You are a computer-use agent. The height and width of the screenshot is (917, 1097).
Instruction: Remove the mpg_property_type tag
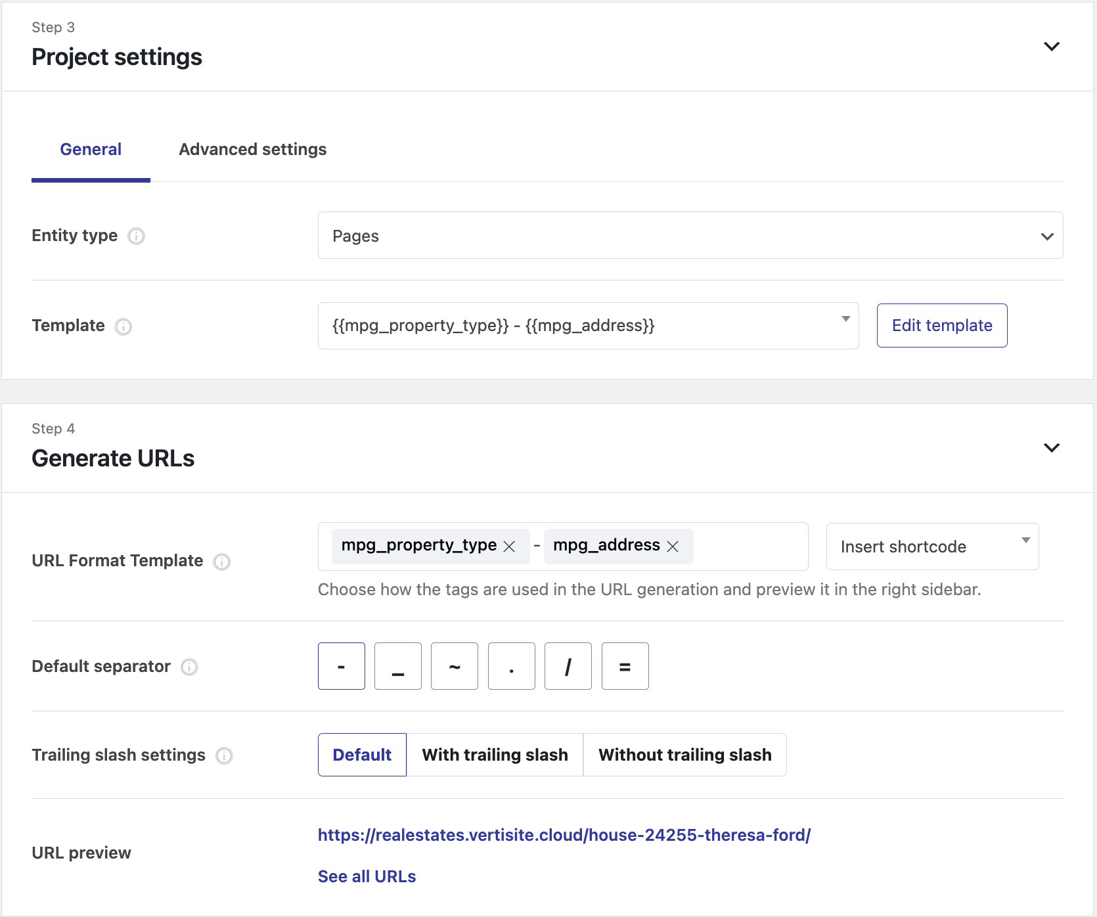click(509, 547)
